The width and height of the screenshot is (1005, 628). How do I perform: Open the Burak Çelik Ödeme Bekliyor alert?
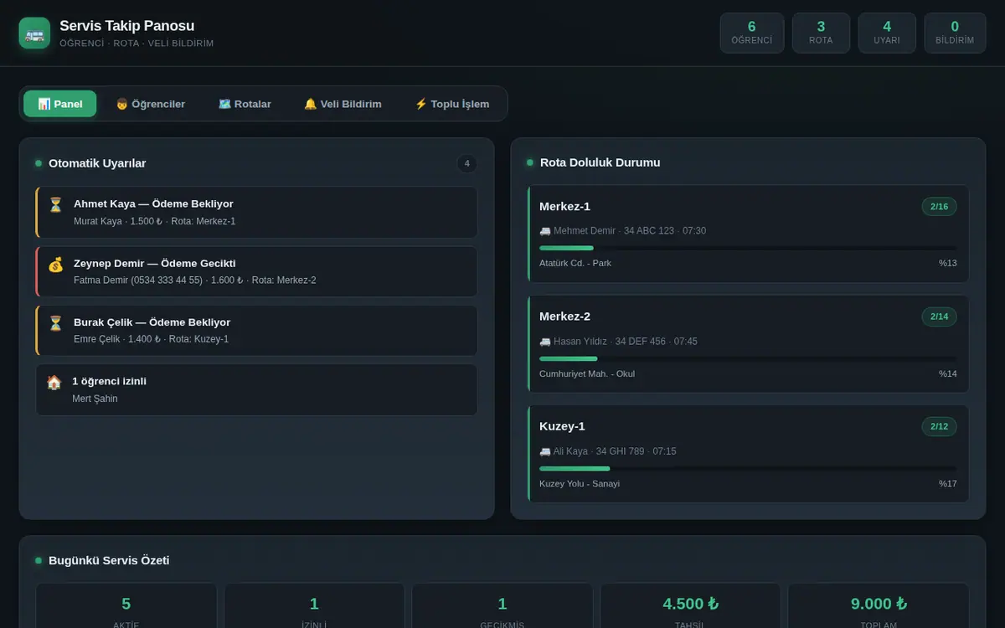pos(256,330)
